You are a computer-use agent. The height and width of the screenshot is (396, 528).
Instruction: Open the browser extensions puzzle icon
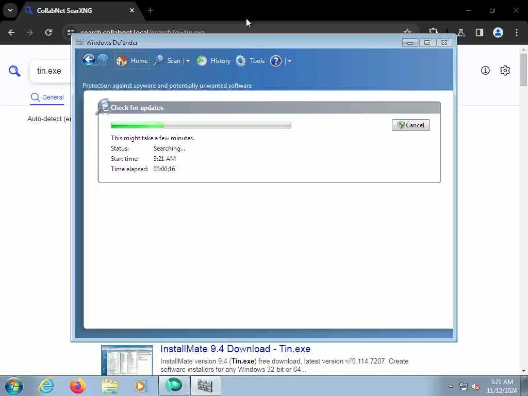coord(433,32)
